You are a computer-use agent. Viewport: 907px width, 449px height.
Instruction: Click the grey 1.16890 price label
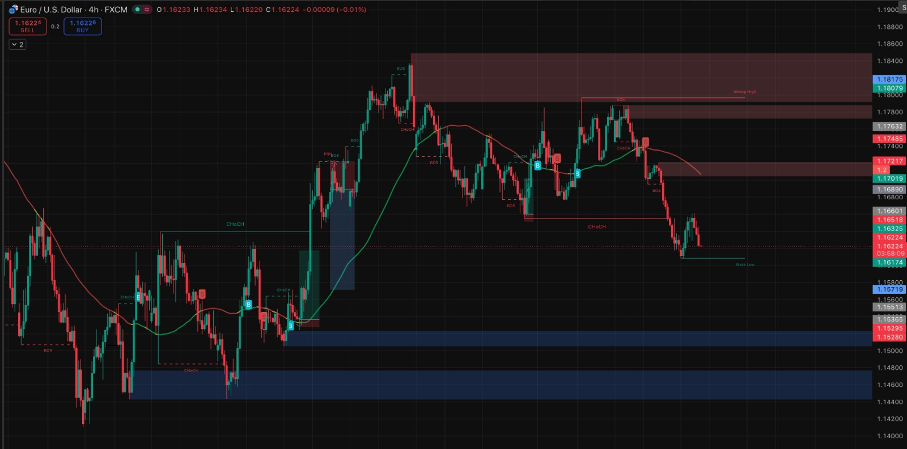point(889,190)
